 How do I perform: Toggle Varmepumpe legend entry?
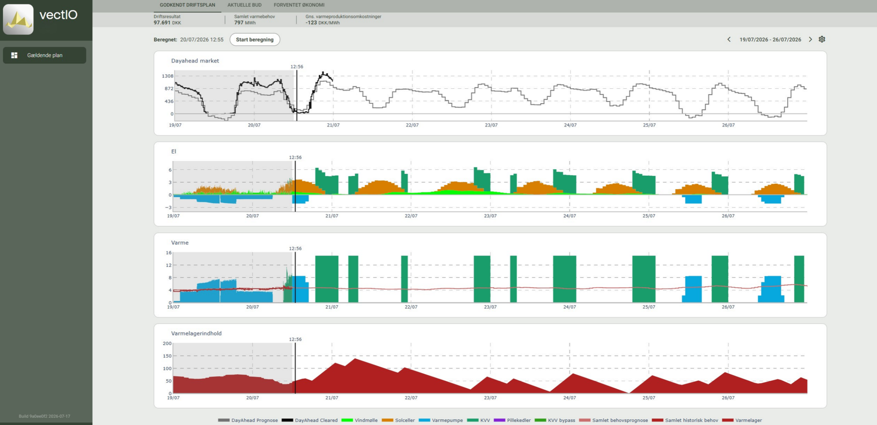coord(440,420)
